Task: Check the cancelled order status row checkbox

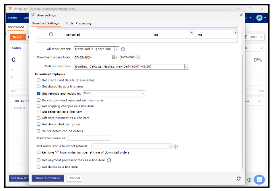Action: pyautogui.click(x=51, y=34)
